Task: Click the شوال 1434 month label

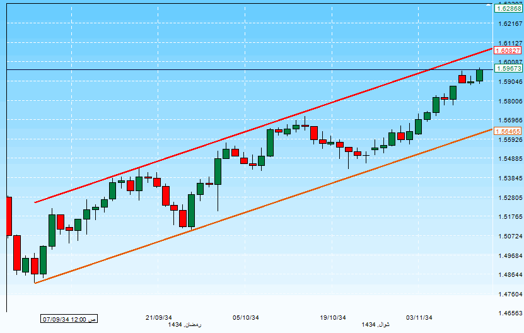Action: 376,325
